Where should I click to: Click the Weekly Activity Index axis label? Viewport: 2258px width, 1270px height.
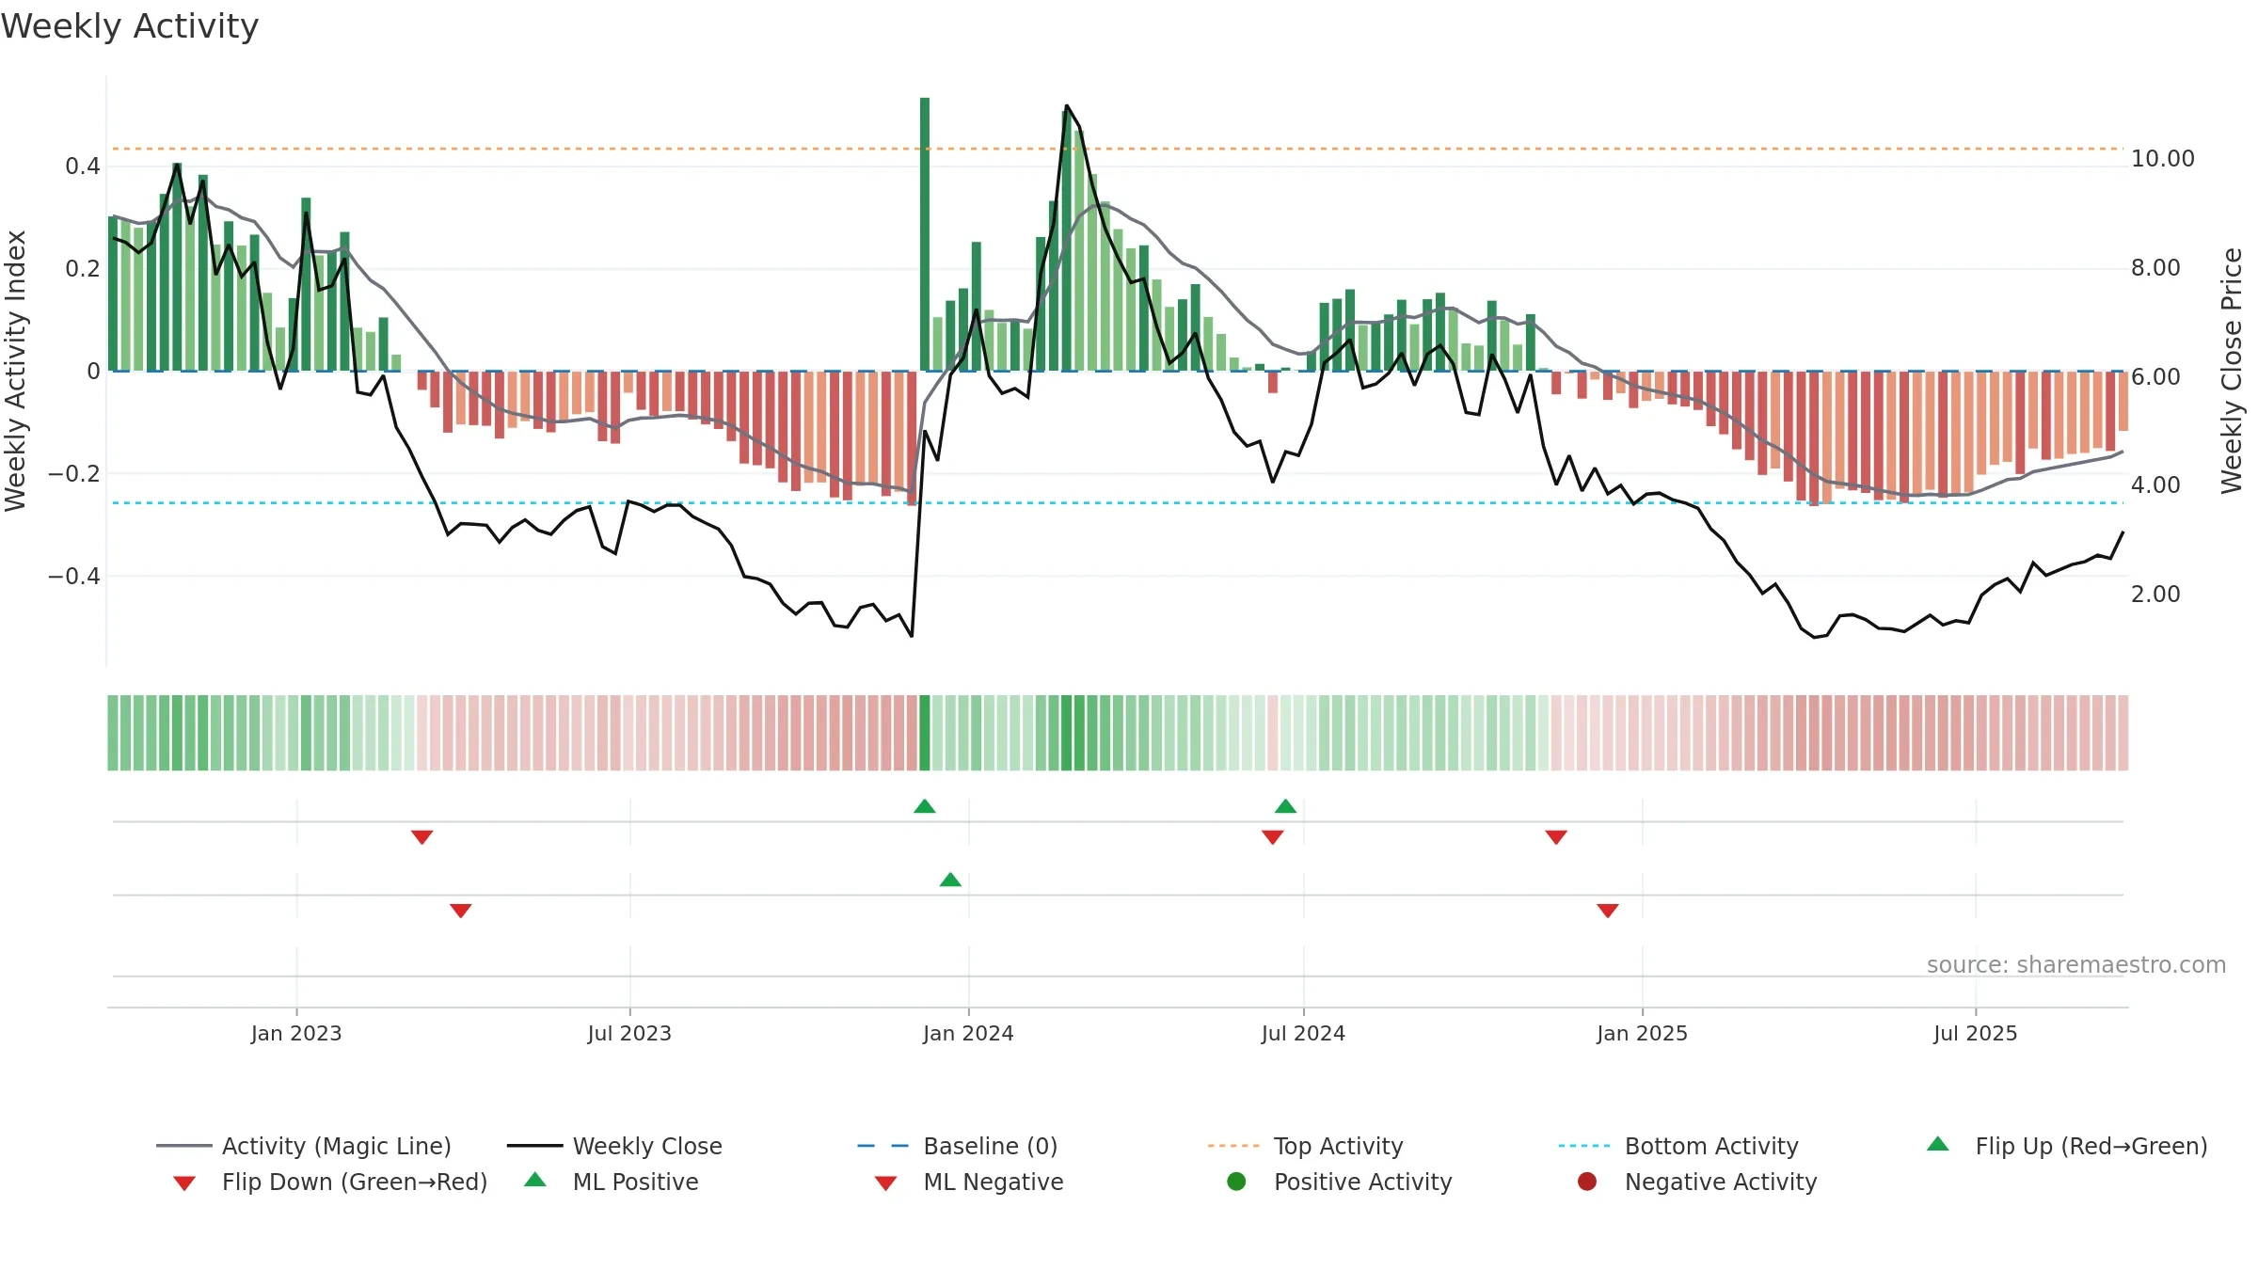click(15, 371)
